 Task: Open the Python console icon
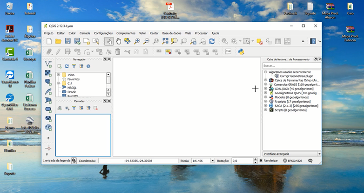tap(241, 51)
